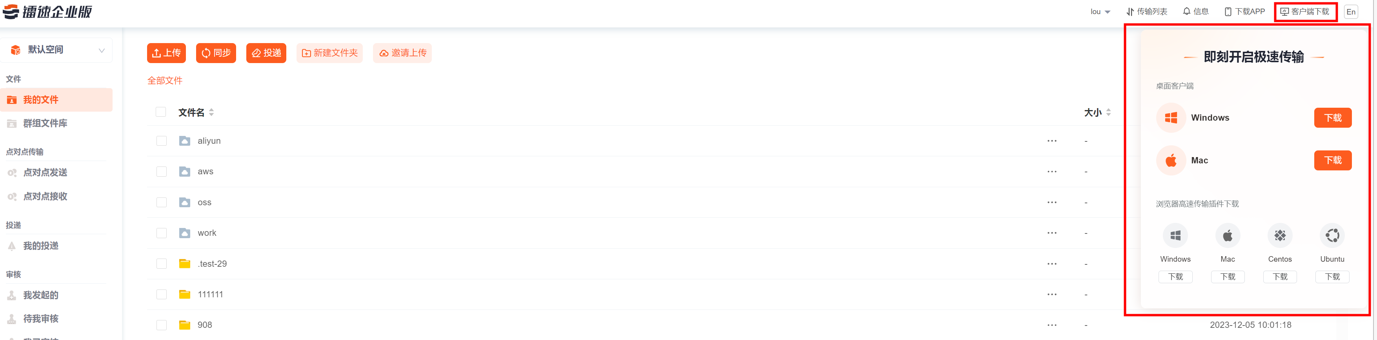Click the yellow folder icon for 111111
This screenshot has width=1377, height=340.
pyautogui.click(x=184, y=295)
